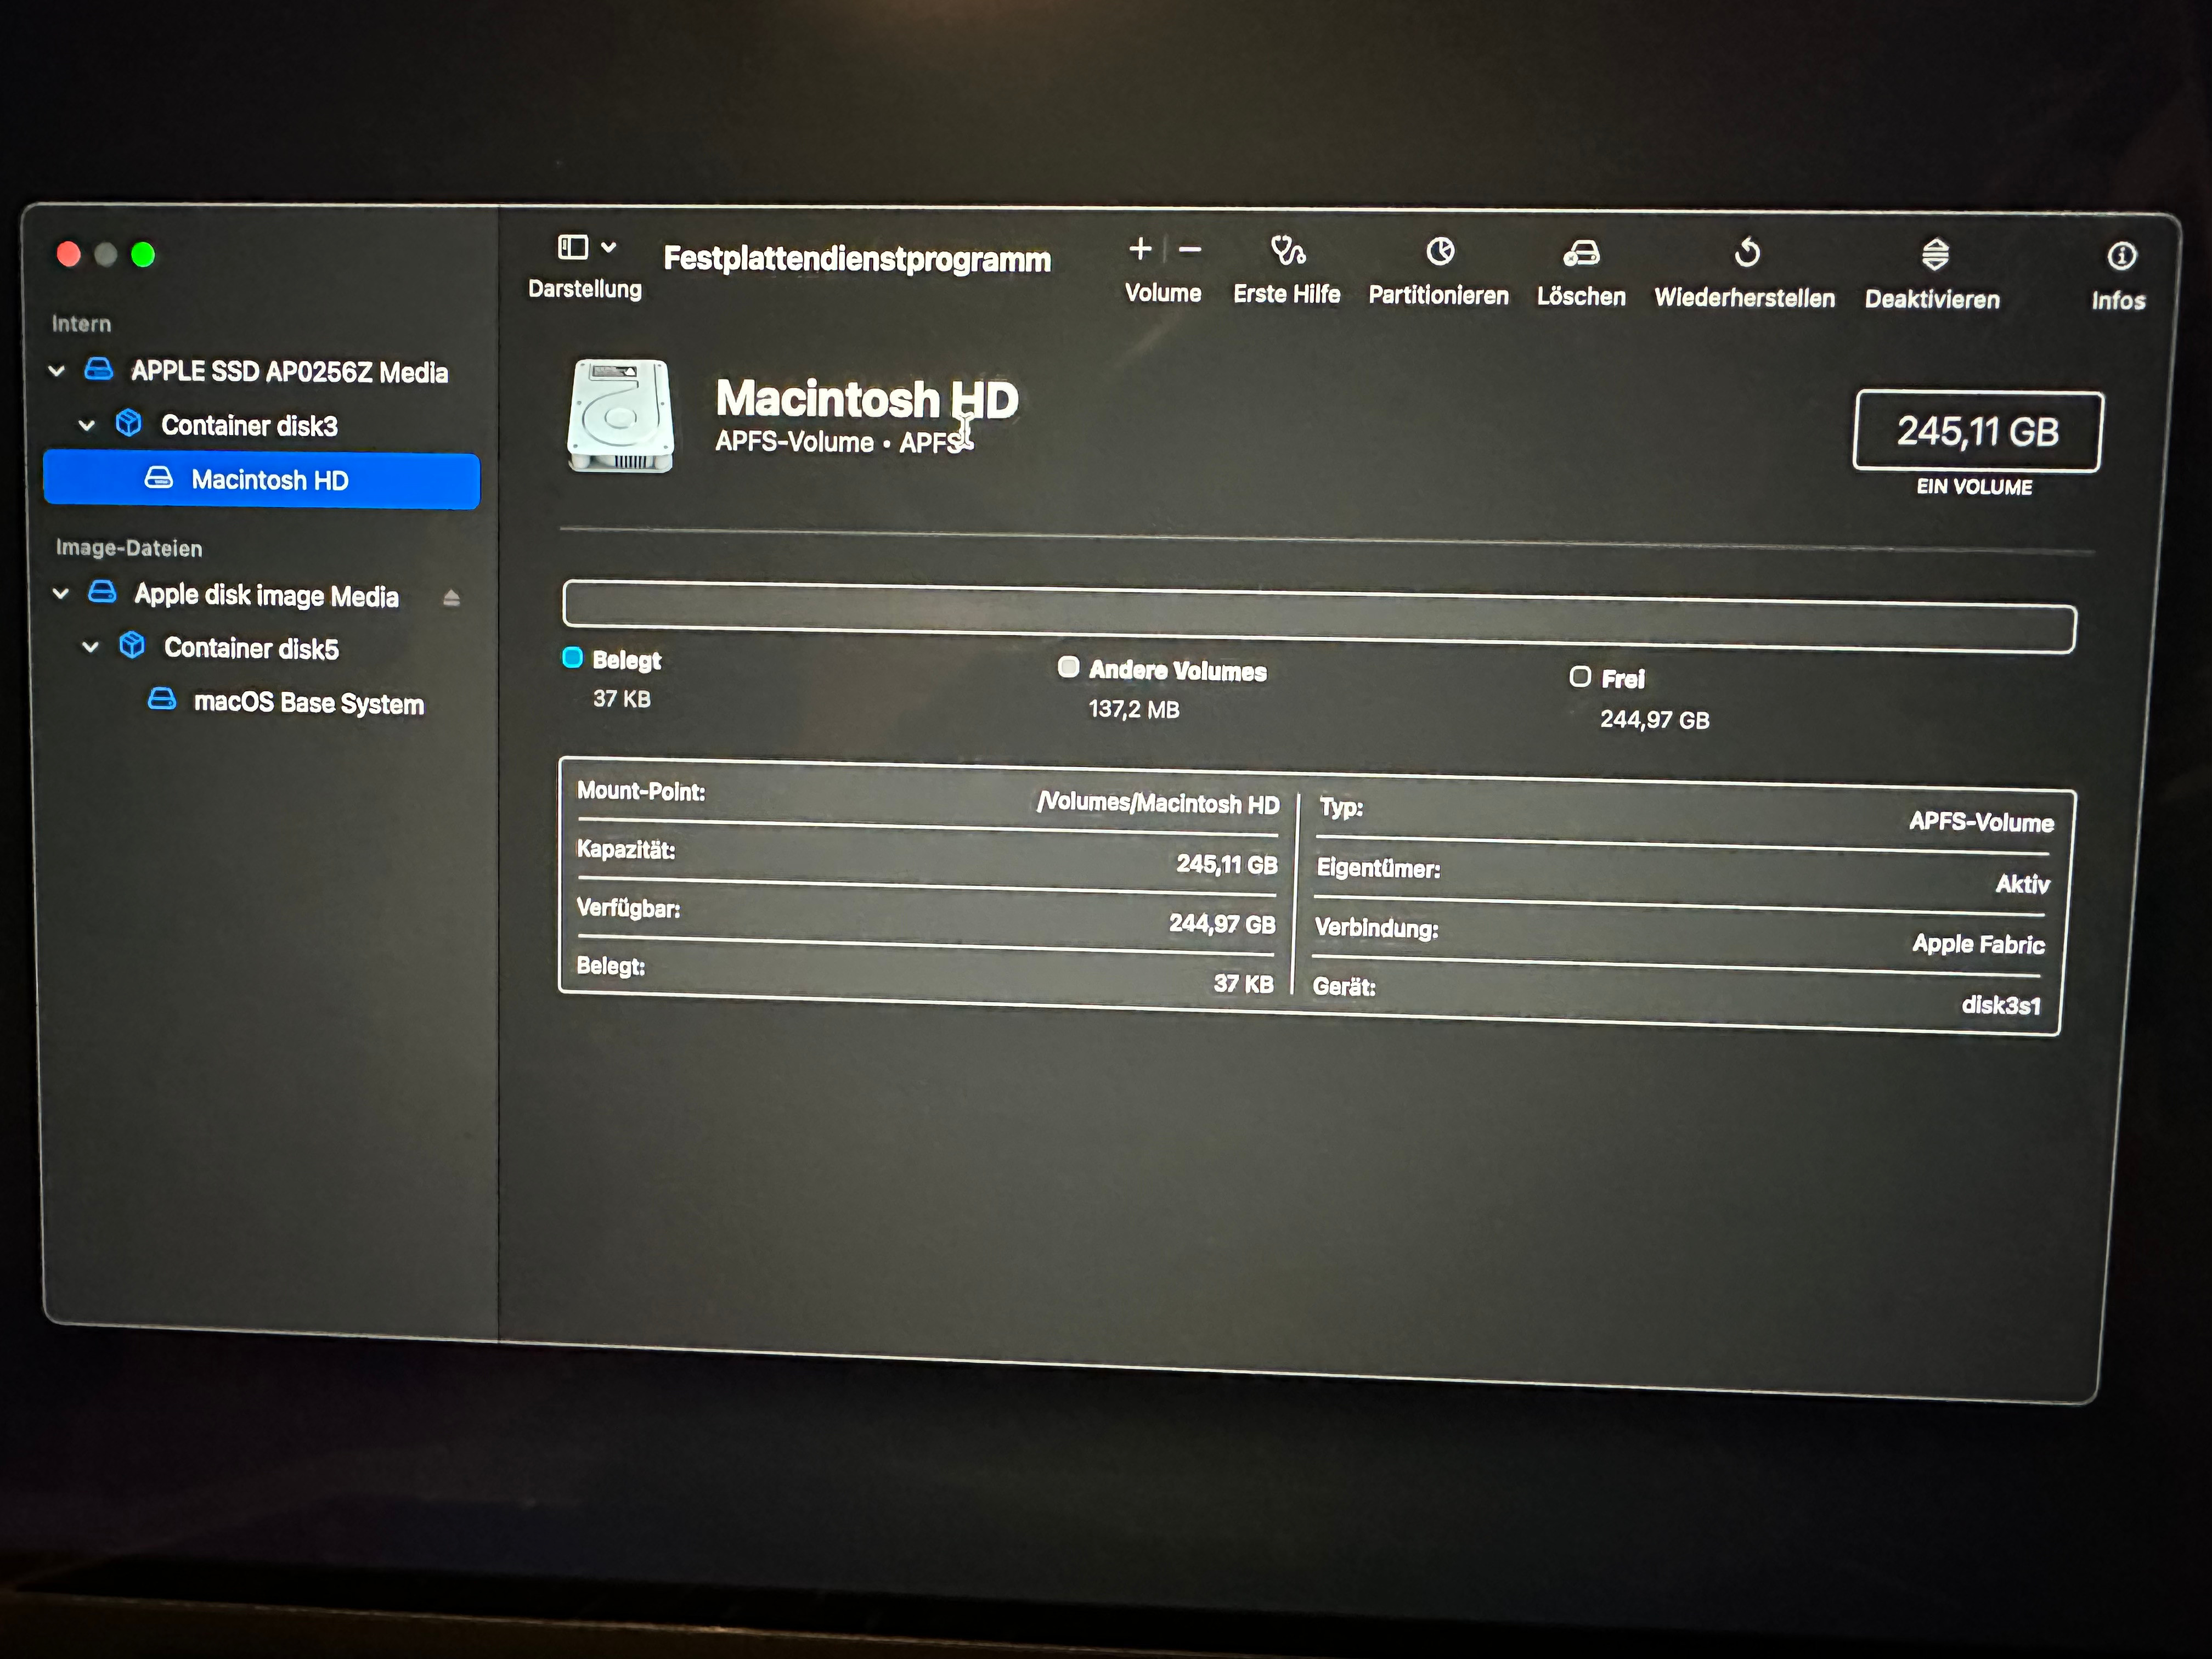Select macOS Base System volume

point(308,703)
